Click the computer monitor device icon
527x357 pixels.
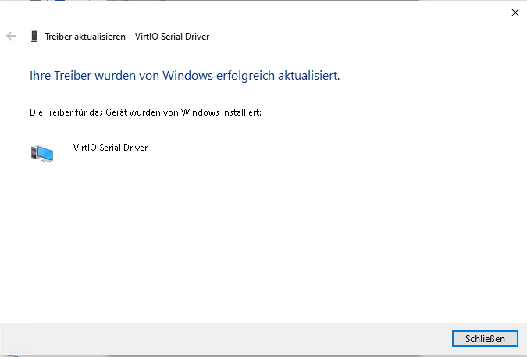[x=42, y=154]
